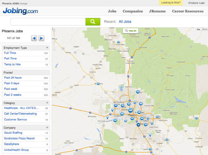Open the 3 jobs marker at Casa Grande
Screen dimensions: 208x155
tap(150, 149)
